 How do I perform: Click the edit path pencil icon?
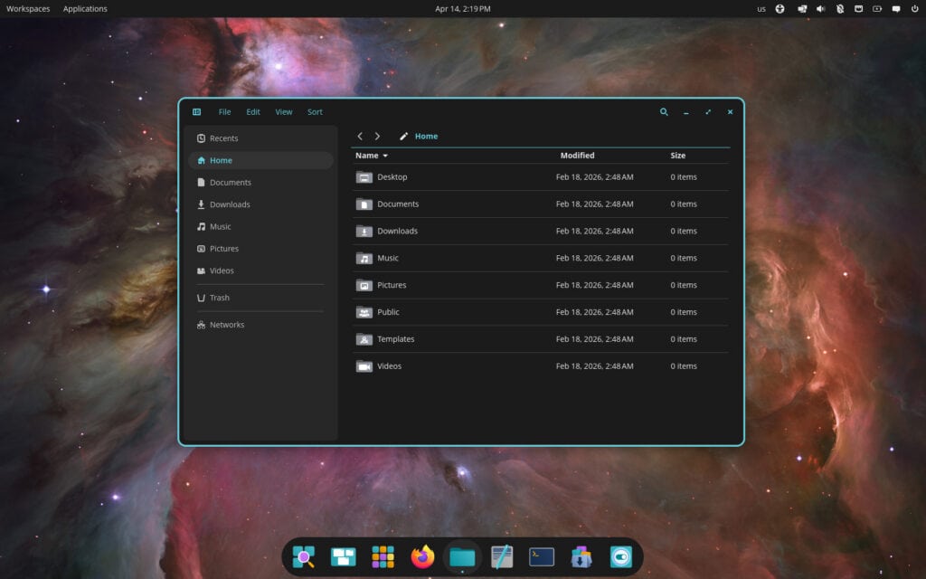[x=403, y=136]
